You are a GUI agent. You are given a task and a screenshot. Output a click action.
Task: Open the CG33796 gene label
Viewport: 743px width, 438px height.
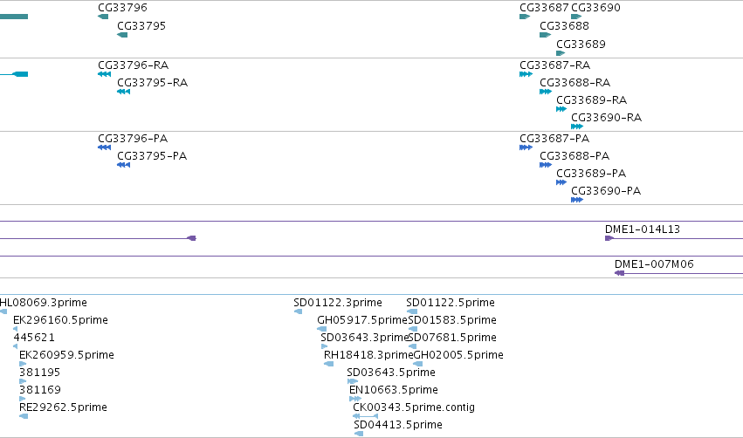123,8
